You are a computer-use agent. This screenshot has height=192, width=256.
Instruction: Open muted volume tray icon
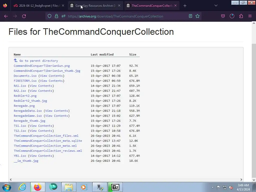pyautogui.click(x=231, y=187)
